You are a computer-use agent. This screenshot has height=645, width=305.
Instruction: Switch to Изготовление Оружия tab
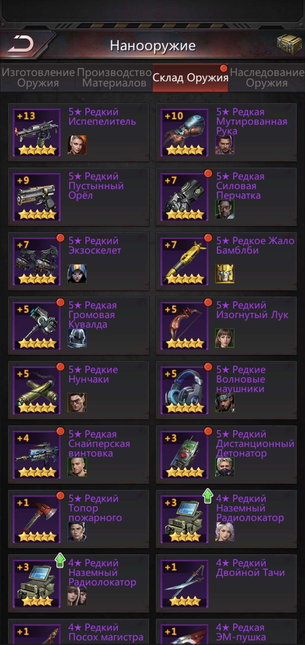(x=38, y=78)
